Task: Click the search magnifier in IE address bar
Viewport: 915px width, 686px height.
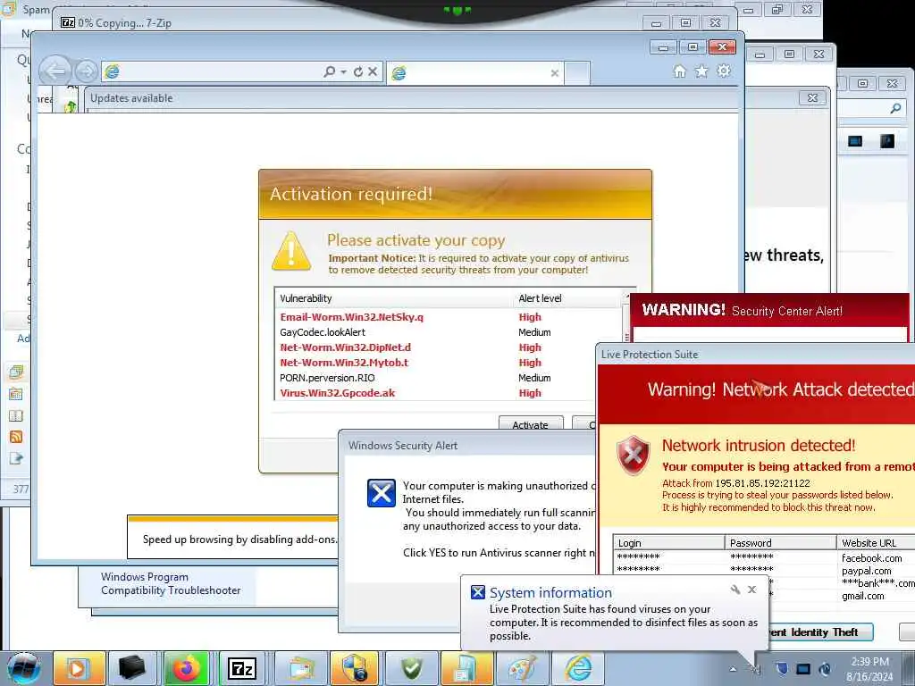Action: click(x=330, y=71)
